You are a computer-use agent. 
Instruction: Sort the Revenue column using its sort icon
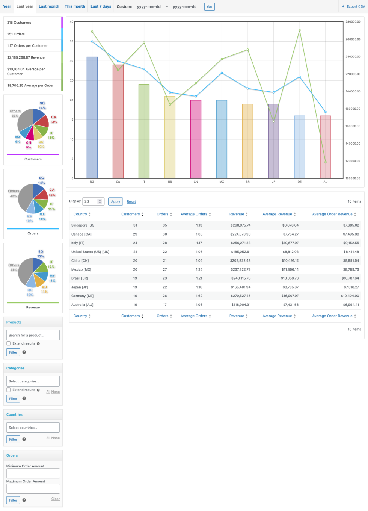[x=247, y=214]
